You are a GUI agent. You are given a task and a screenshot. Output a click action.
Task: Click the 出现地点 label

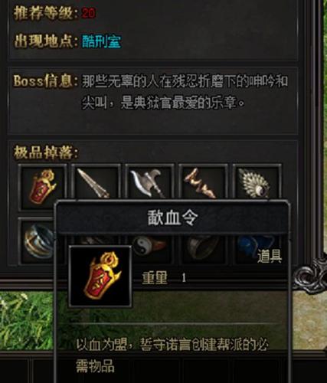click(45, 41)
